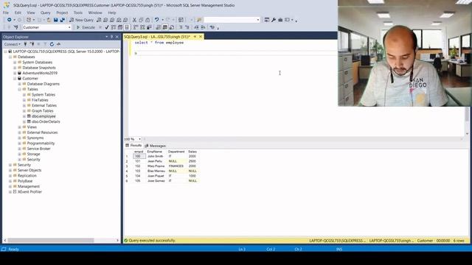Cut the selection with scissors icon

134,20
